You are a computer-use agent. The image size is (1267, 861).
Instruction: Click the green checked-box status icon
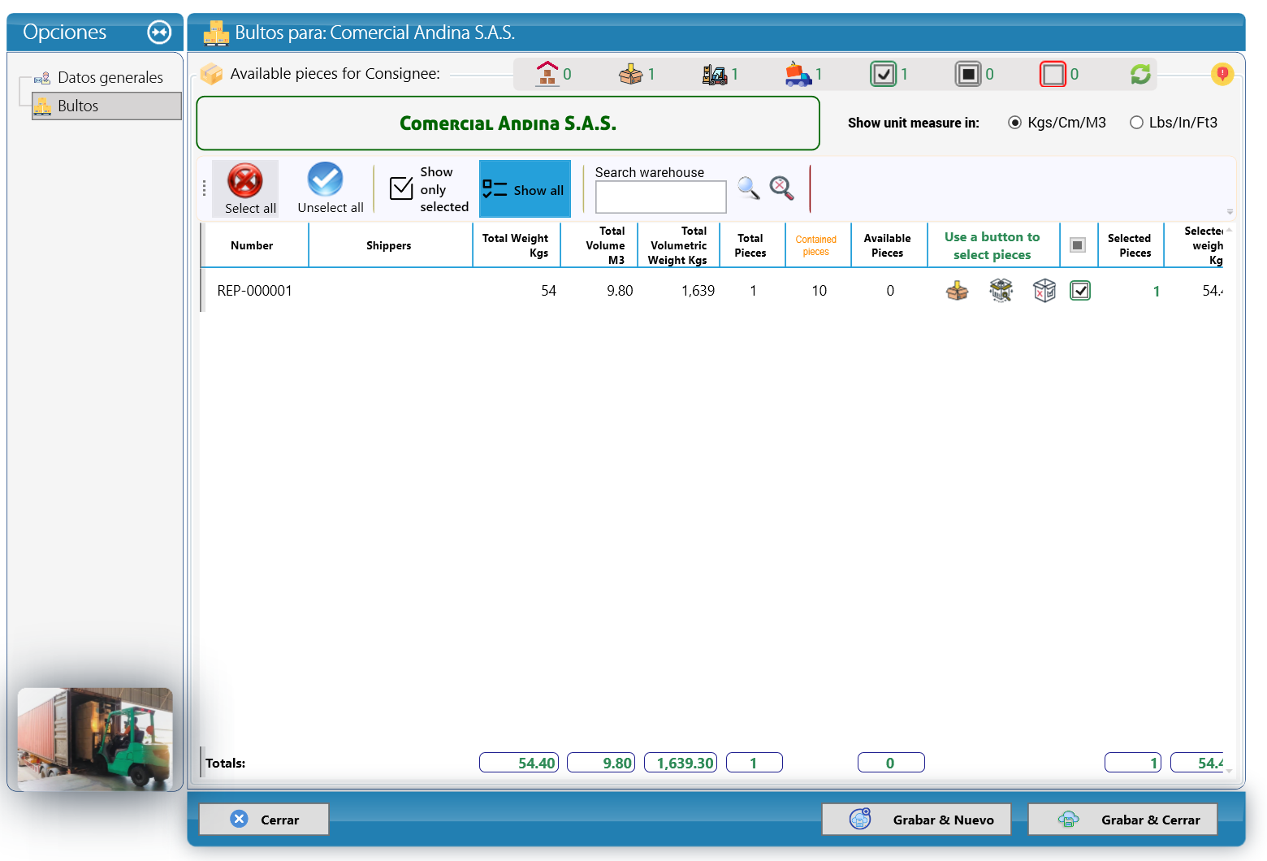click(x=883, y=75)
